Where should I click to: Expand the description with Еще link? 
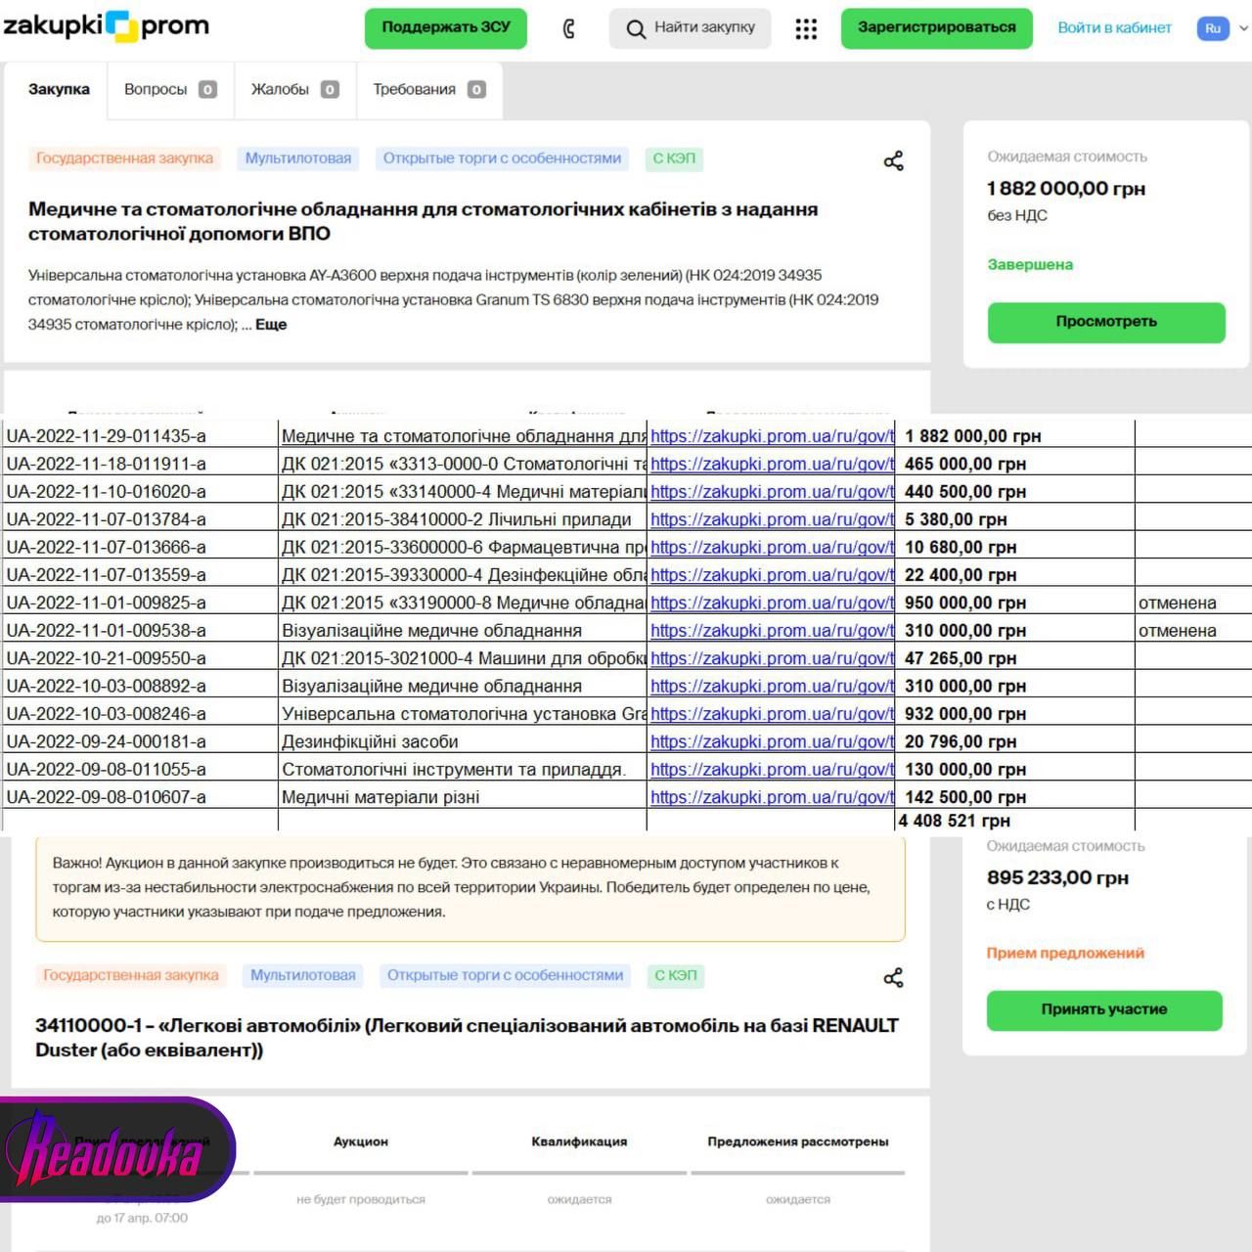click(271, 325)
